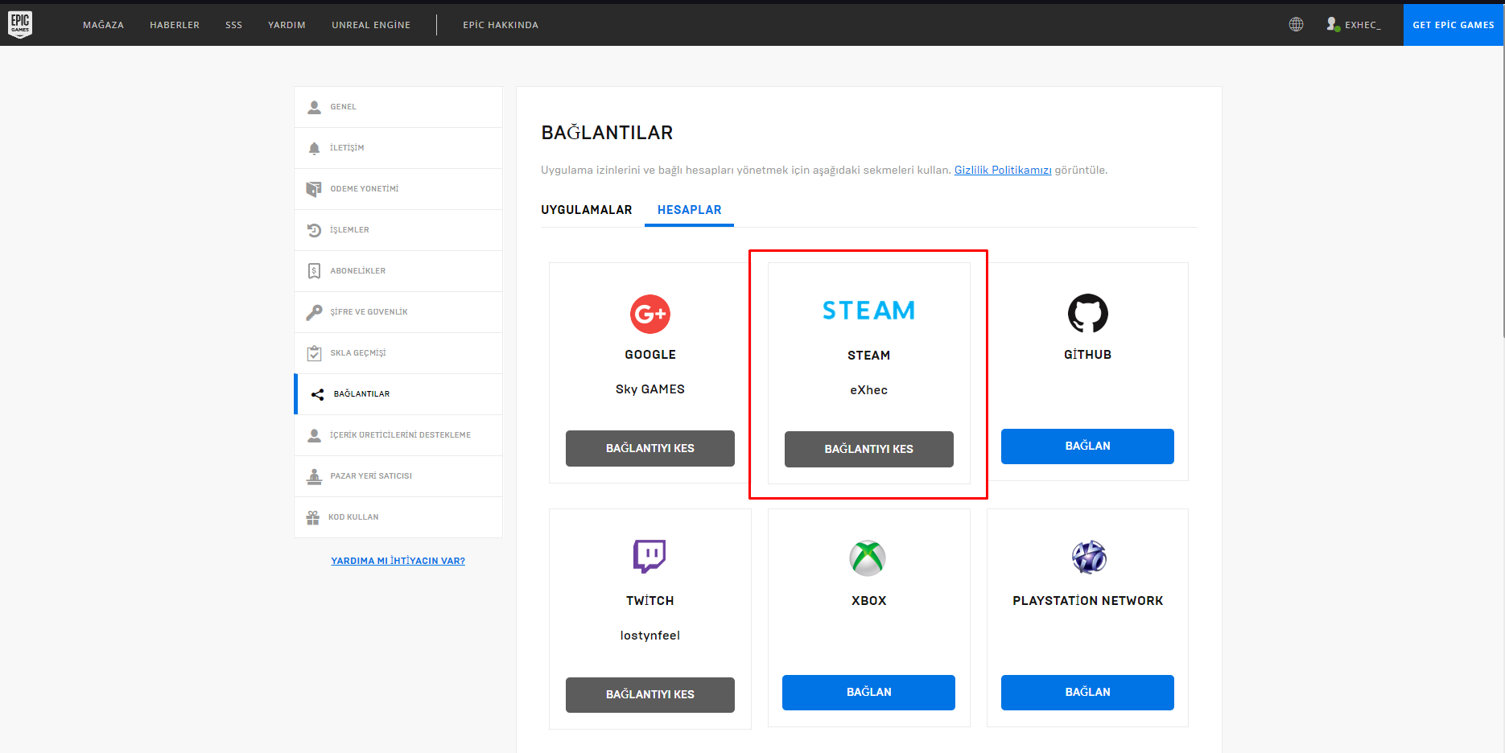1505x753 pixels.
Task: Click the Xbox logo
Action: (868, 558)
